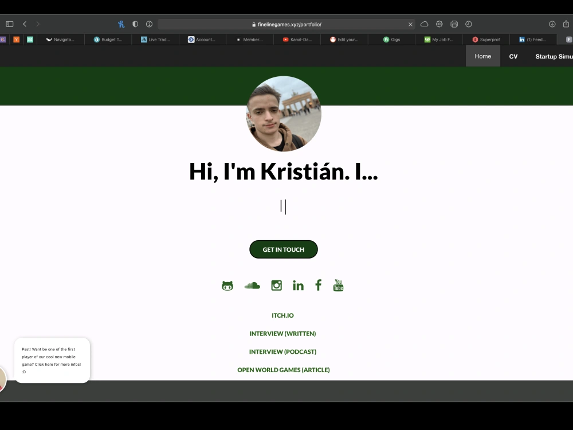Open the Navigato... bookmark tab
Image resolution: width=573 pixels, height=430 pixels.
pyautogui.click(x=60, y=40)
